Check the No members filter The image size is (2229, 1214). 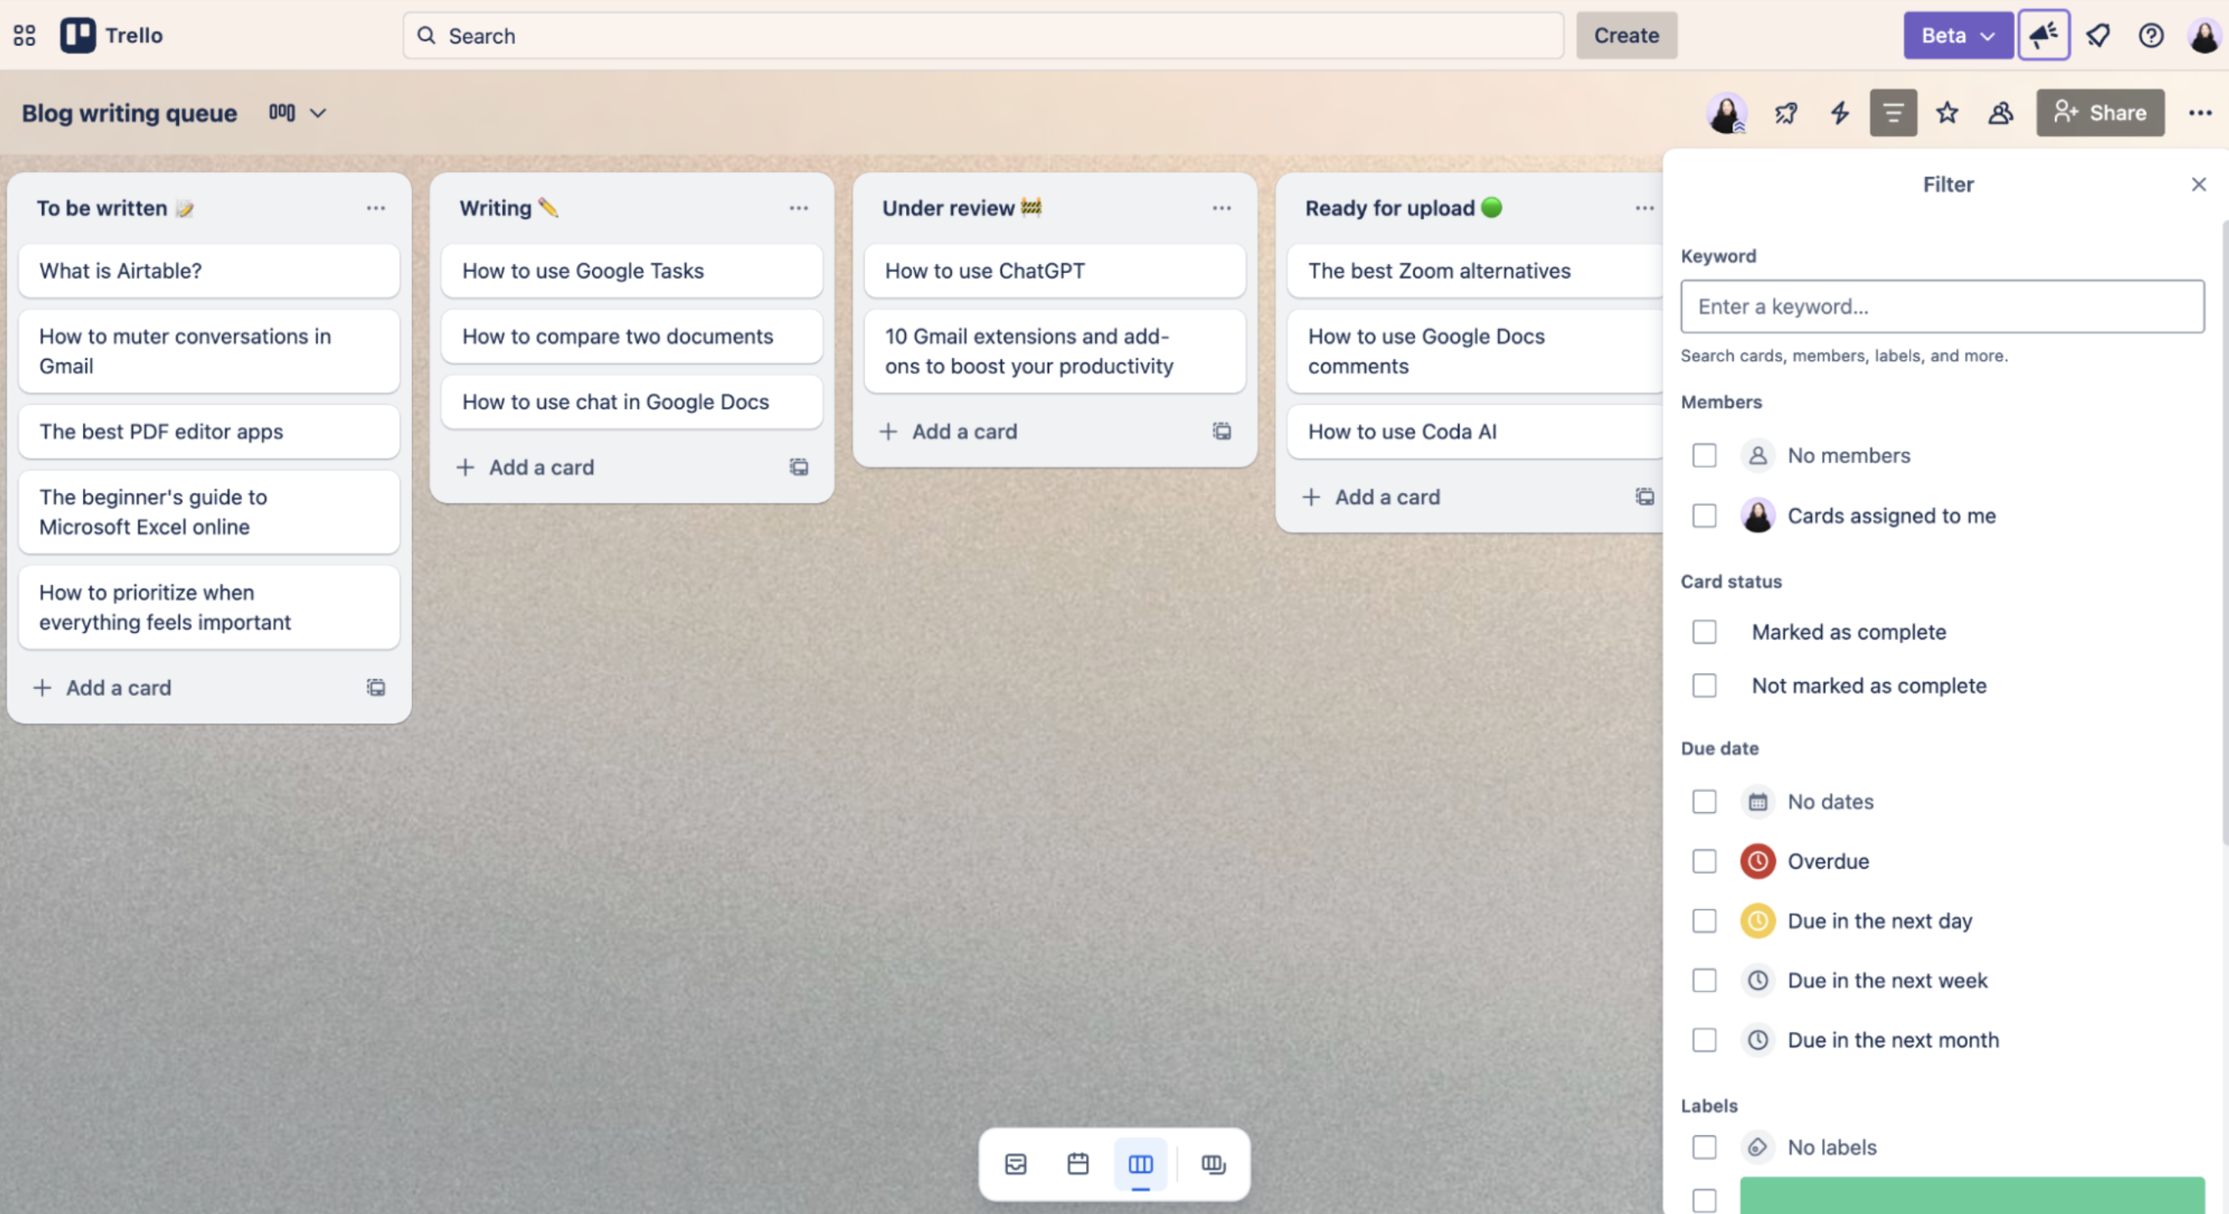pos(1704,455)
